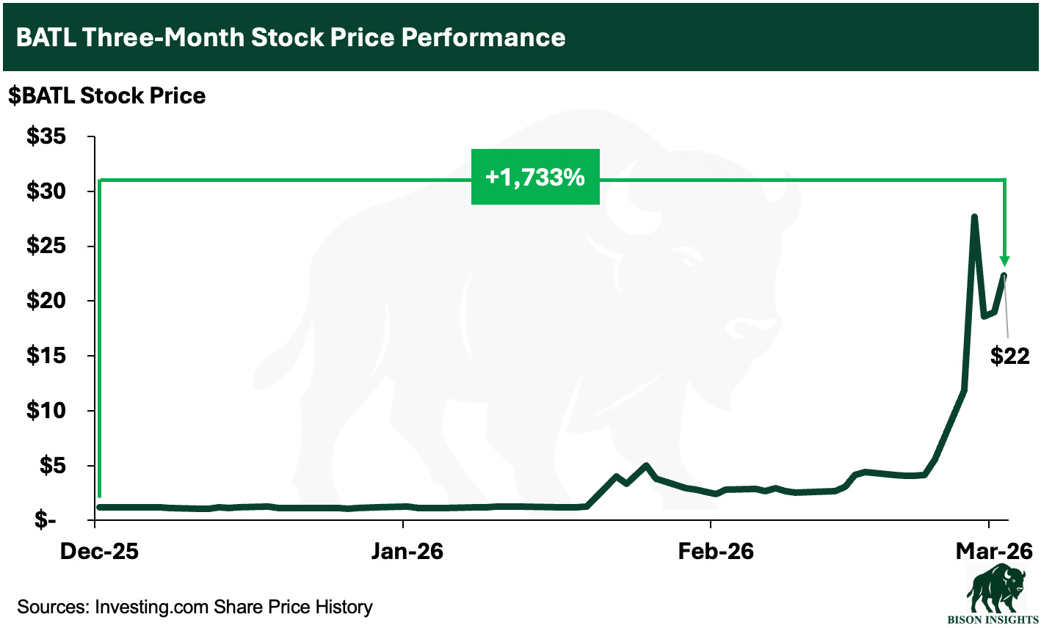Click the Sources: Investing.com Share Price History text
The height and width of the screenshot is (628, 1041).
tap(195, 607)
